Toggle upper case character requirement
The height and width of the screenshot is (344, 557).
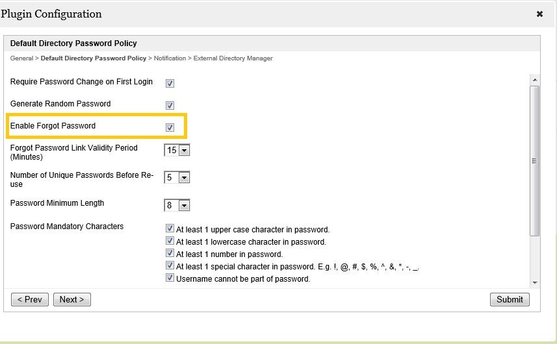point(170,229)
